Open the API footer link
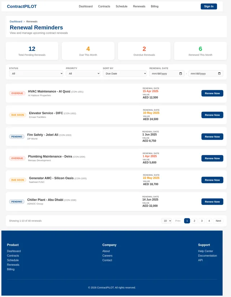 [200, 260]
